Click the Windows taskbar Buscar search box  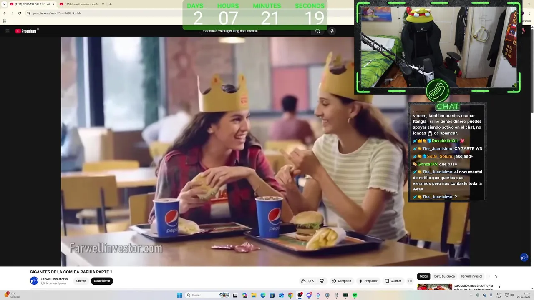click(x=207, y=295)
